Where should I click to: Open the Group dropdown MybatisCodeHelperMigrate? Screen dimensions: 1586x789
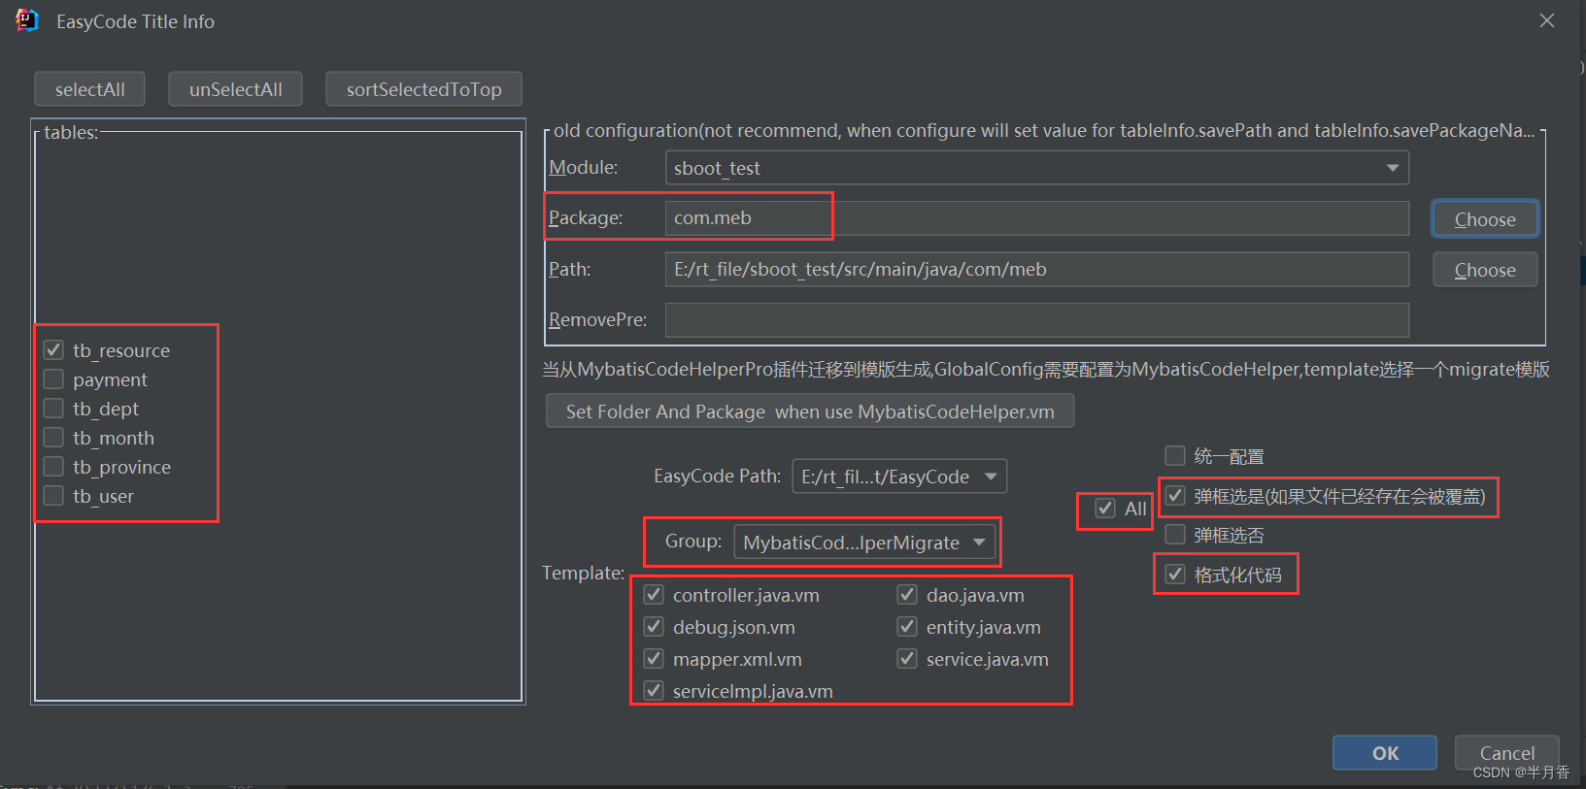[x=864, y=542]
